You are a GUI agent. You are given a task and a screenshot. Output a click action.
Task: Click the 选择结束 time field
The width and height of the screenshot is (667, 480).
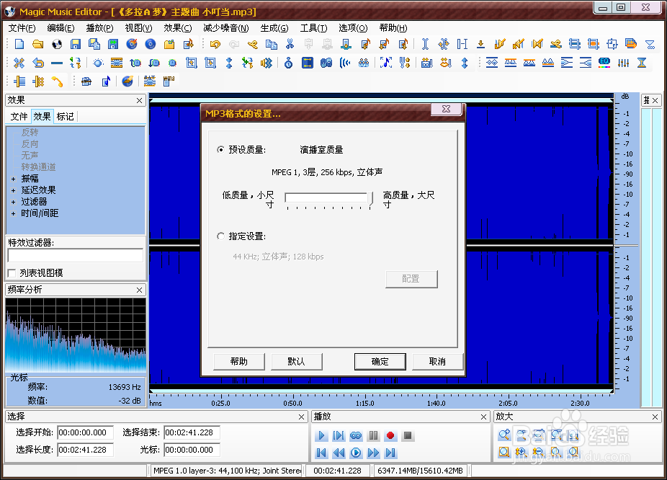point(192,432)
